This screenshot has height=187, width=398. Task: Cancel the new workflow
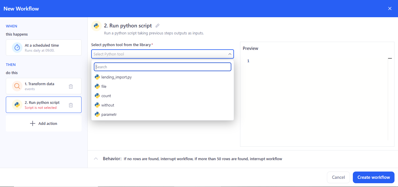[x=338, y=177]
